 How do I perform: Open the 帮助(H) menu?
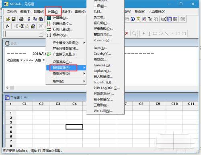140,12
